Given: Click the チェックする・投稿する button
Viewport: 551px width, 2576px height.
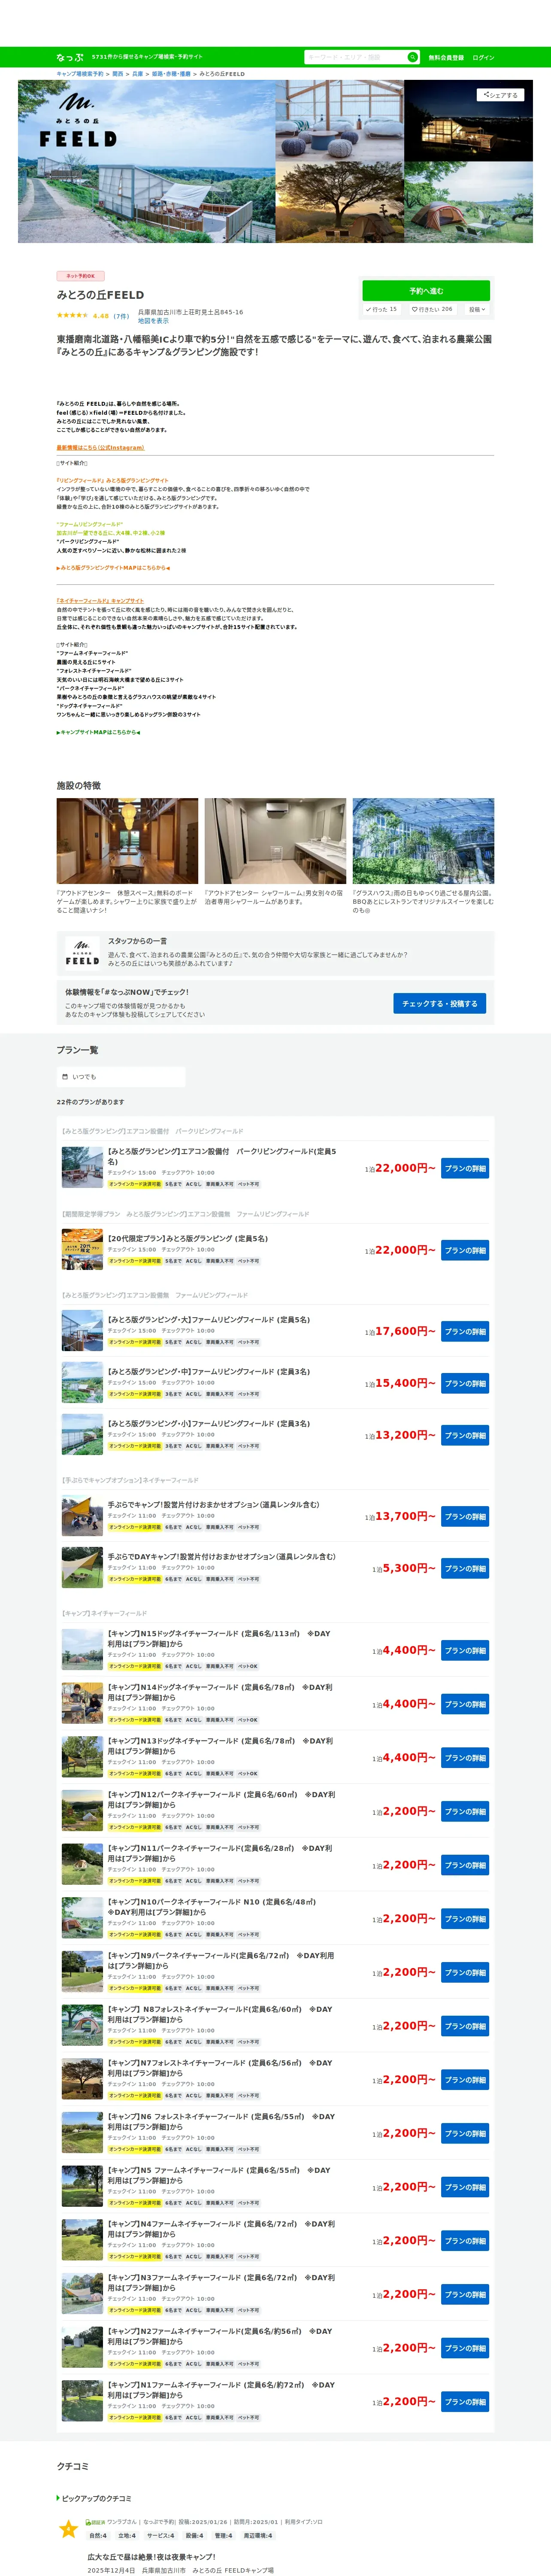Looking at the screenshot, I should click(x=440, y=1003).
